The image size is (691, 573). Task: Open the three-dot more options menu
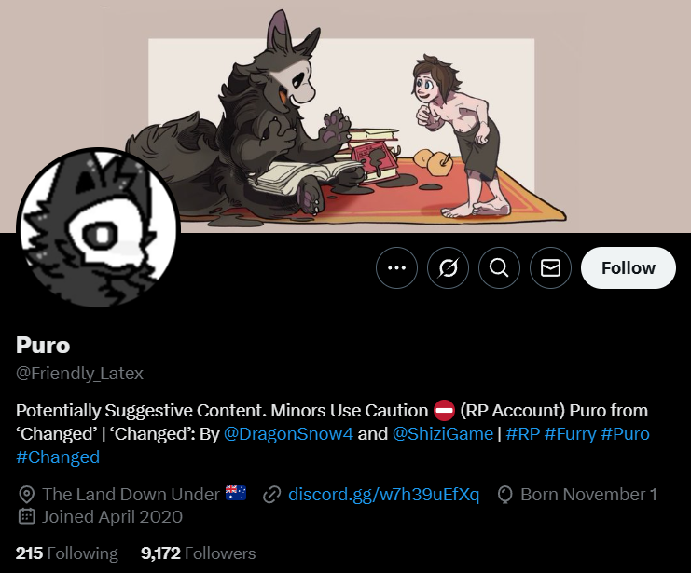396,267
